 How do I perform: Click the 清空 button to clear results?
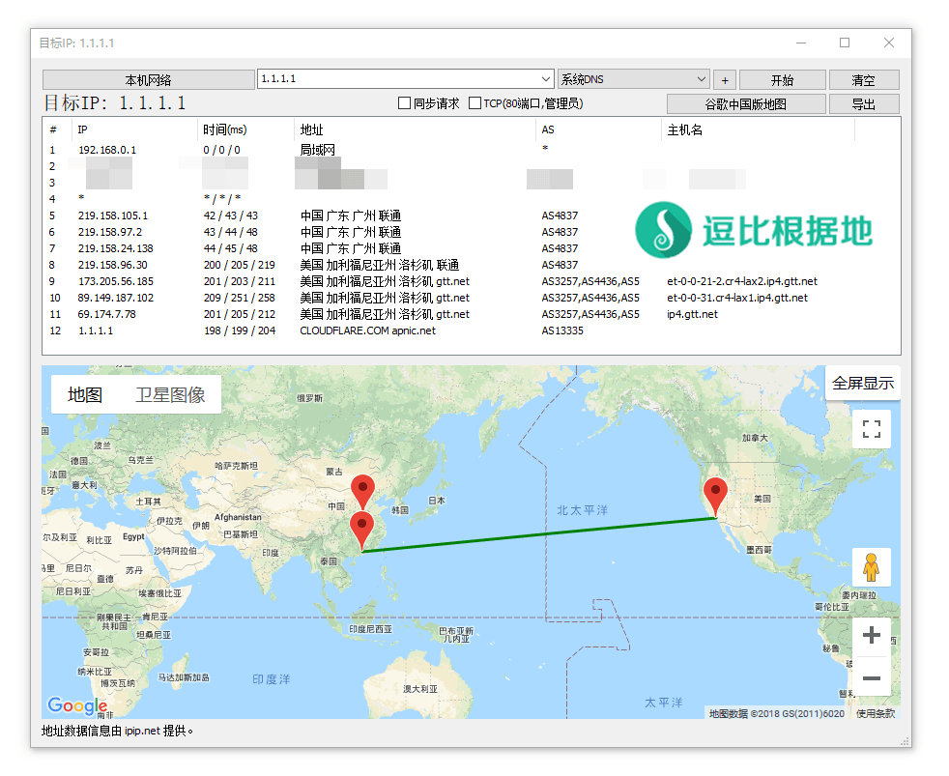[863, 79]
